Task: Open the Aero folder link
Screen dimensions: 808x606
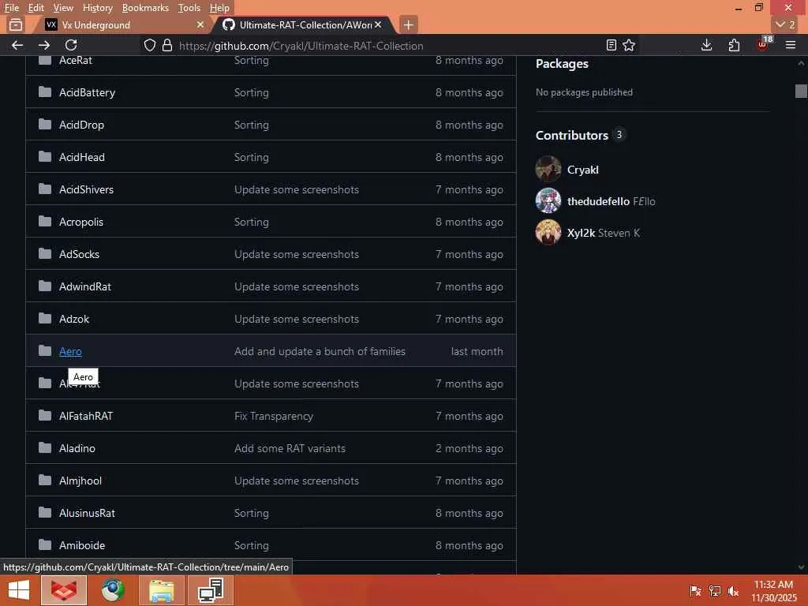Action: tap(70, 351)
